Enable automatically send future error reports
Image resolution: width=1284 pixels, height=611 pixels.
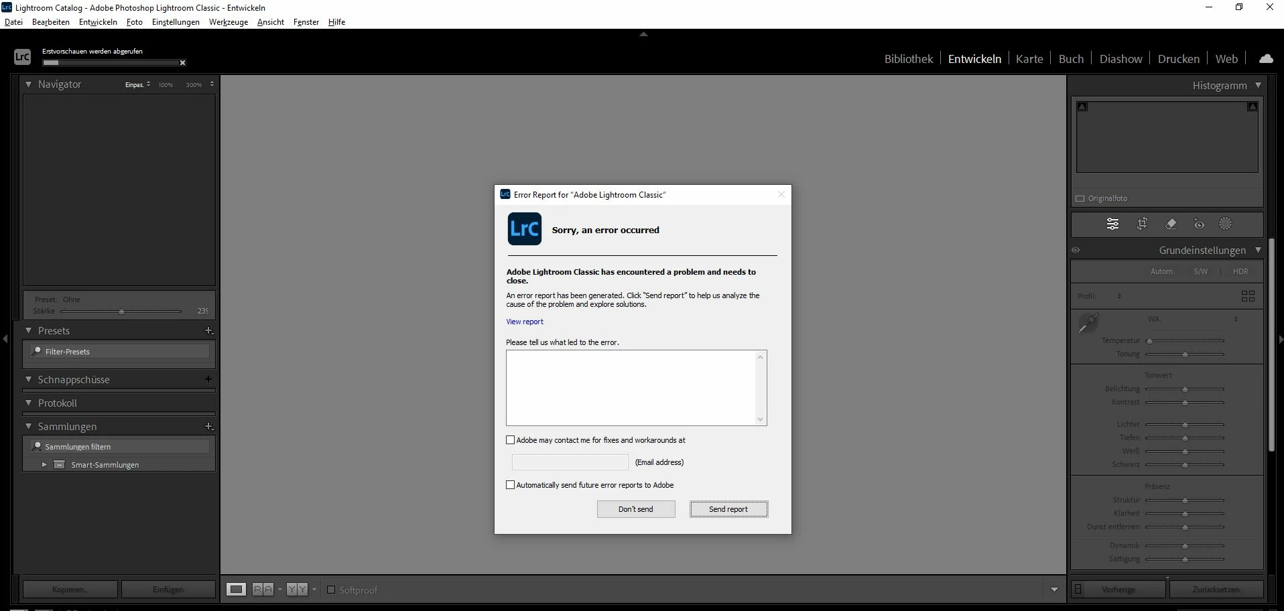(x=511, y=485)
